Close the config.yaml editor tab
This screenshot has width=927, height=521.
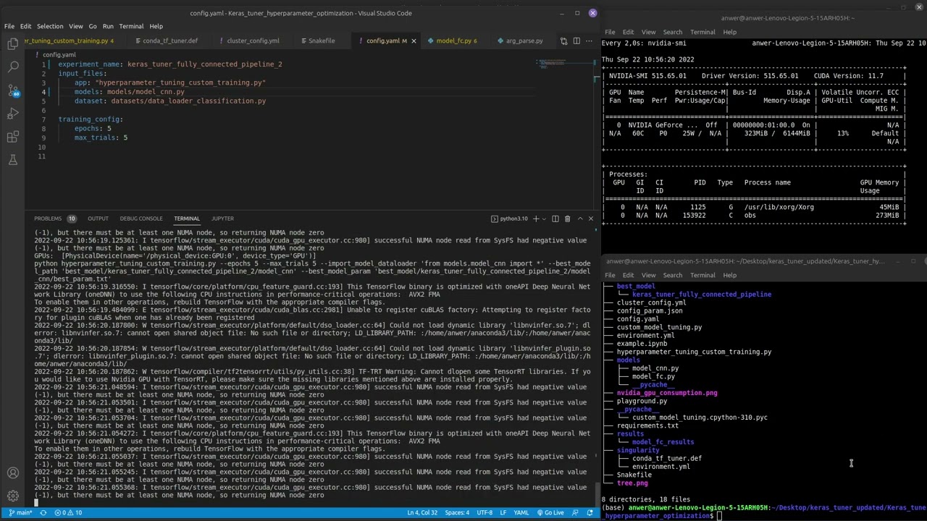414,41
